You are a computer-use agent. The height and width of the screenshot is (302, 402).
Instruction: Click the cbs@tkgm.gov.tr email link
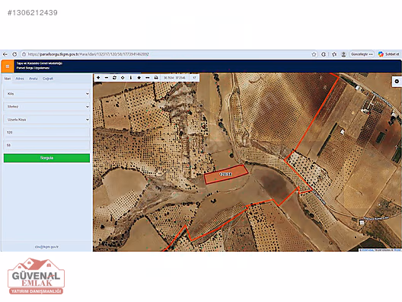(46, 247)
